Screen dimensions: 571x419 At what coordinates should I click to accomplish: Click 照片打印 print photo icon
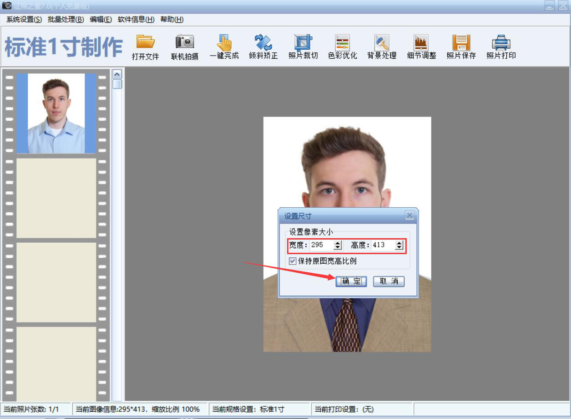click(501, 47)
